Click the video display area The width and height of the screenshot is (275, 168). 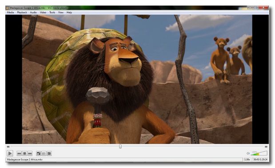137,79
